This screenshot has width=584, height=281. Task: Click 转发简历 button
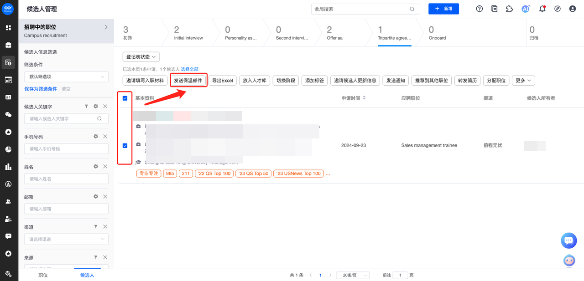coord(467,81)
